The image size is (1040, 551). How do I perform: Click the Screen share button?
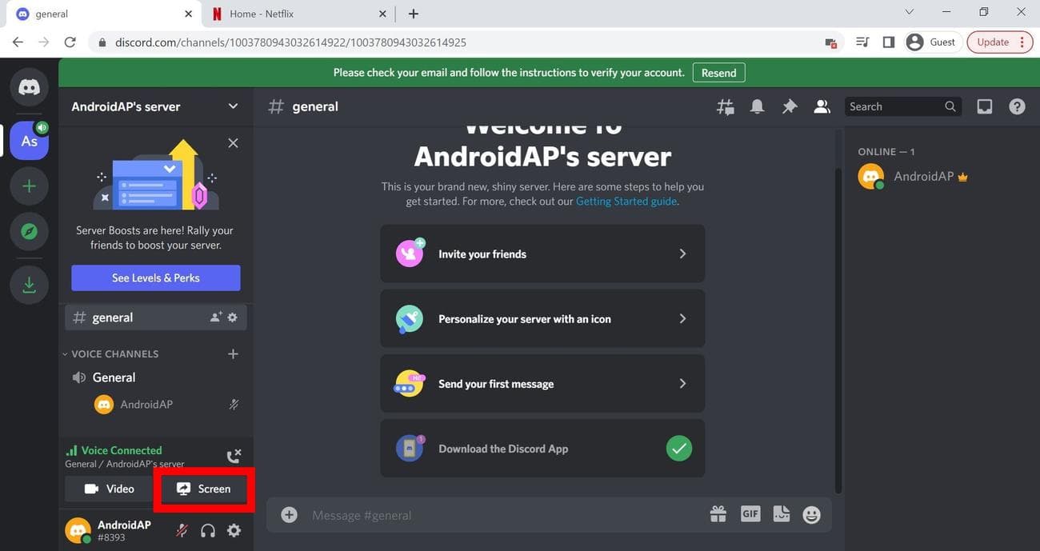[x=204, y=488]
